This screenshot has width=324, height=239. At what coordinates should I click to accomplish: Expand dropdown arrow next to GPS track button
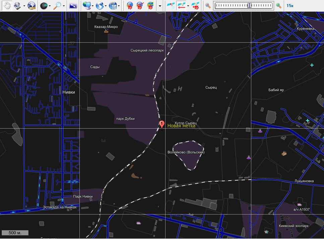(188, 6)
